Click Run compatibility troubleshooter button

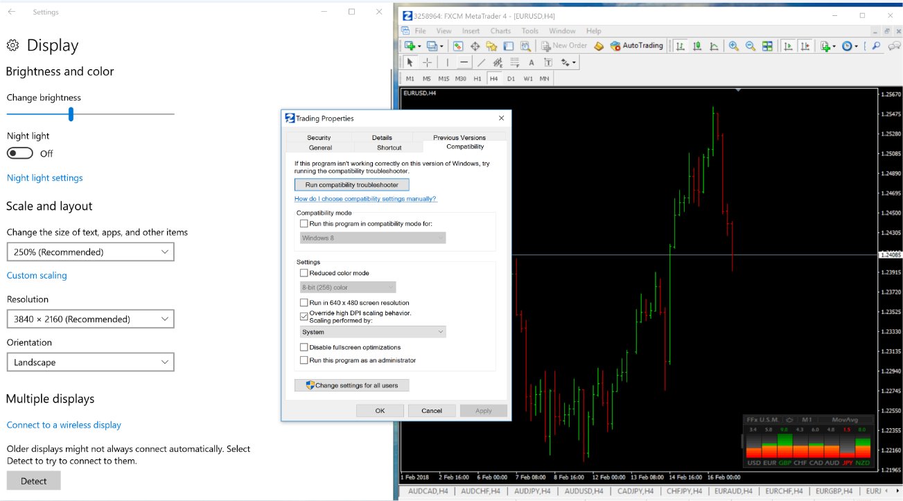(351, 185)
